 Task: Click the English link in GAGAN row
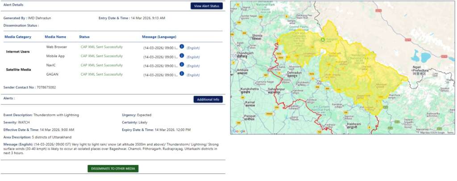click(x=193, y=75)
